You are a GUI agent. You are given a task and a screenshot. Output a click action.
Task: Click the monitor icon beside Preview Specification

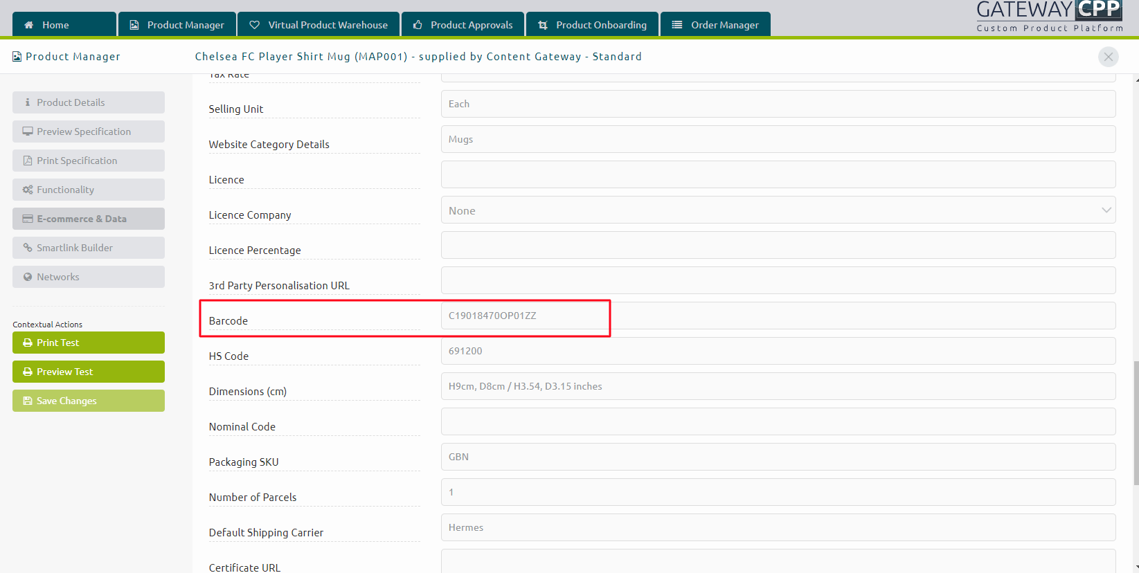tap(28, 131)
